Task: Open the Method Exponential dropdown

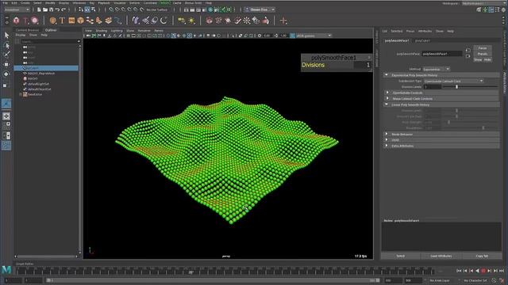Action: (x=436, y=69)
